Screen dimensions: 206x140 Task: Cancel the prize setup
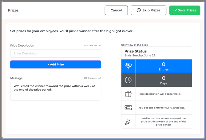click(x=116, y=10)
